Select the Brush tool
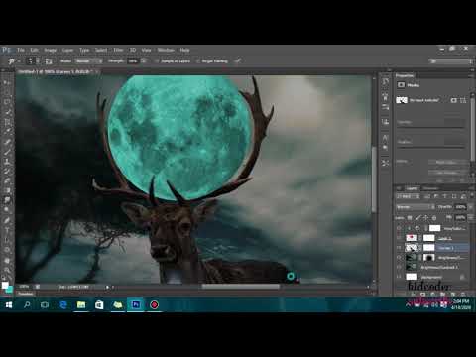This screenshot has height=357, width=476. tap(7, 152)
